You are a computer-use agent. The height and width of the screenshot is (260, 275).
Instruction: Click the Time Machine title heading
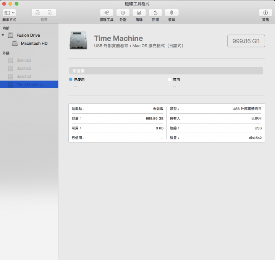(118, 38)
